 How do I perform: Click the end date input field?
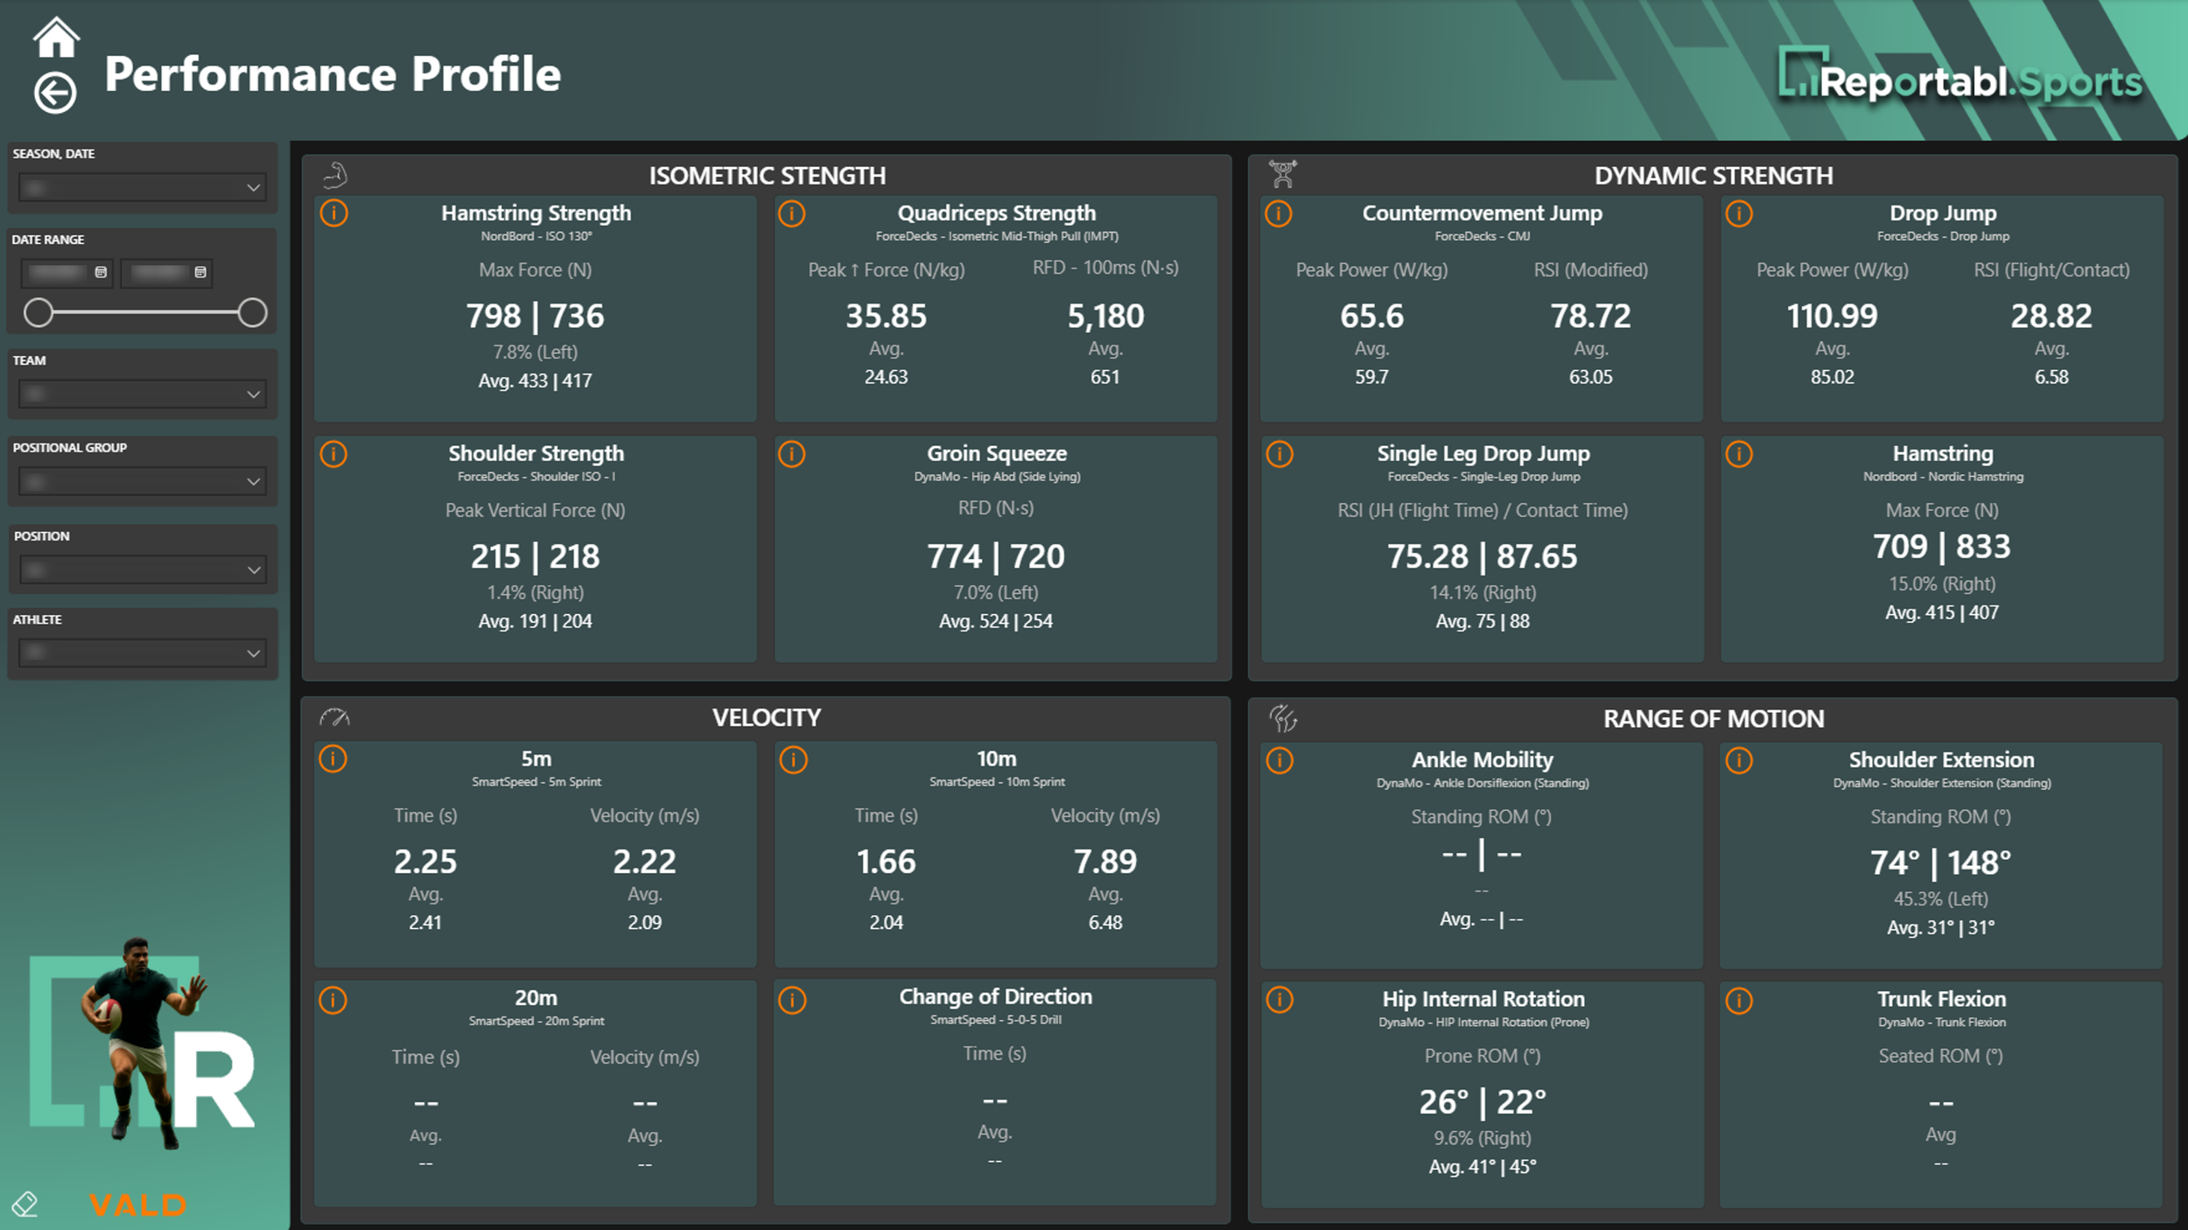point(158,272)
